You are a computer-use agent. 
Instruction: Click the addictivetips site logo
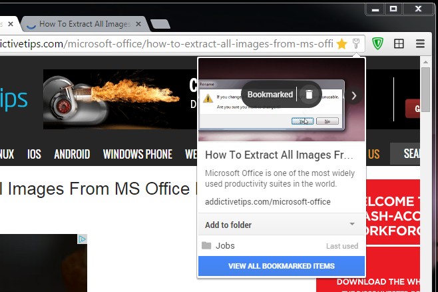14,99
